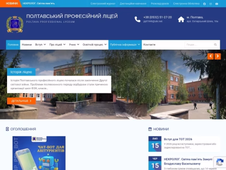Open news Вступ для ТОТ 2026
226x170 pixels.
click(178, 139)
